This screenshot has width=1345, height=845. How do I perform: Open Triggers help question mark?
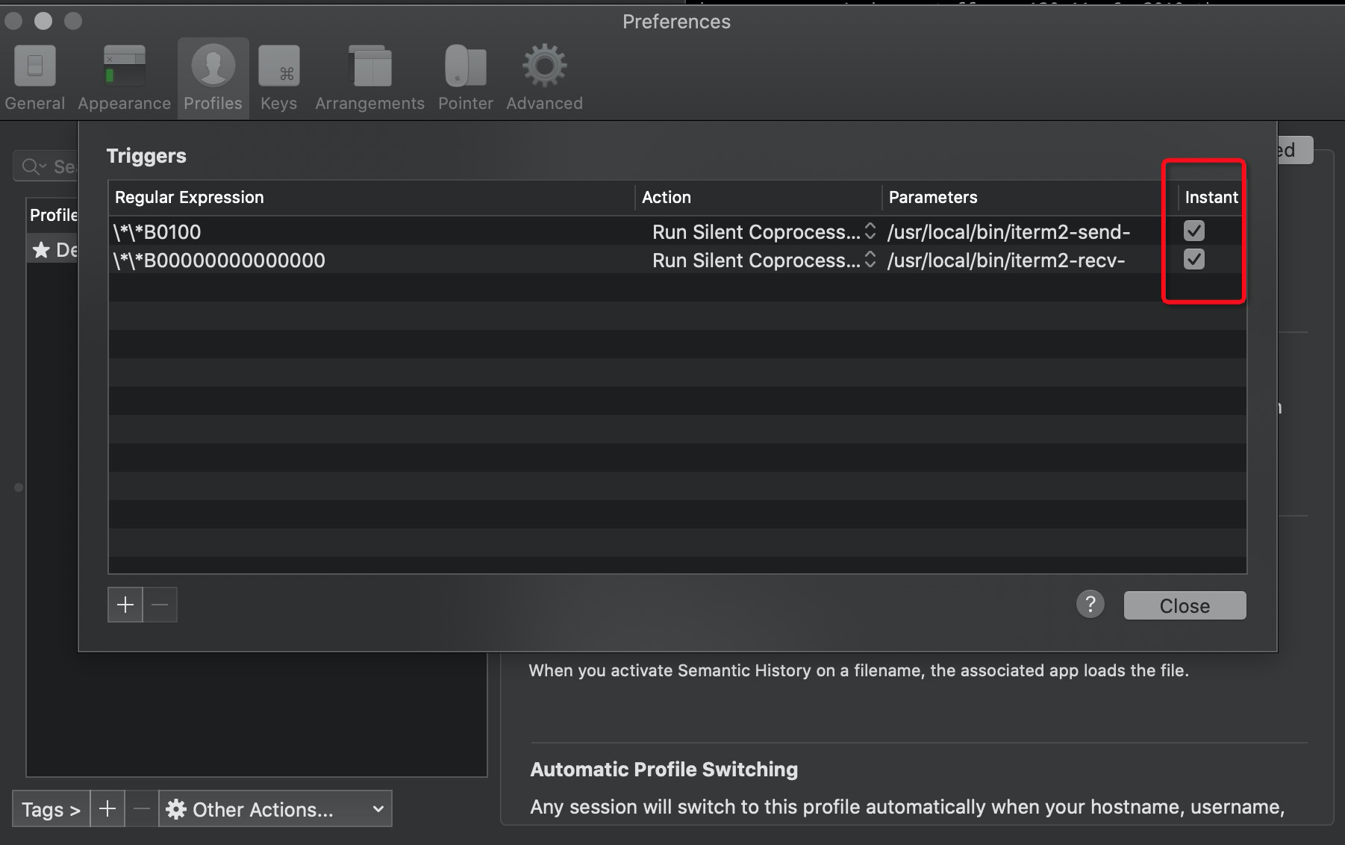[x=1090, y=604]
